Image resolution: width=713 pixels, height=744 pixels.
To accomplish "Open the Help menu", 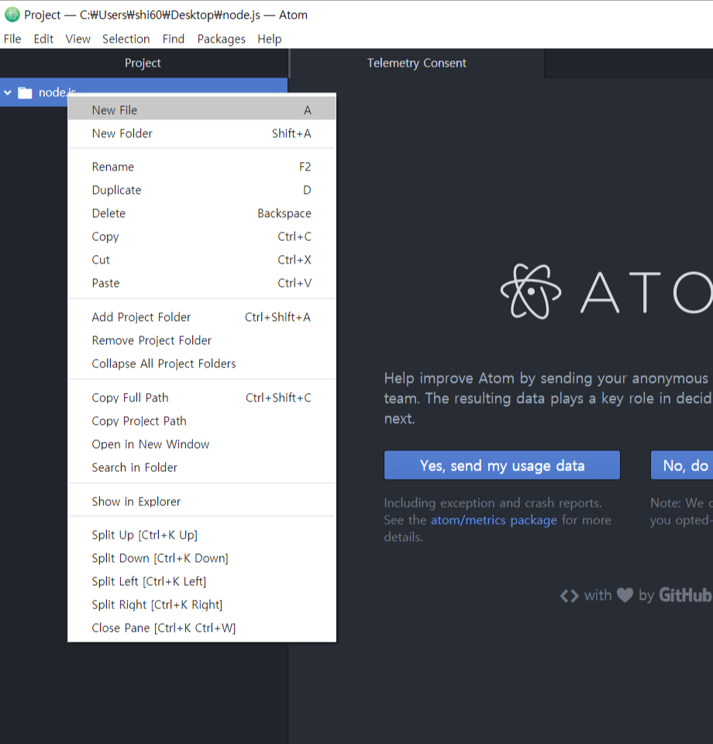I will click(x=270, y=39).
